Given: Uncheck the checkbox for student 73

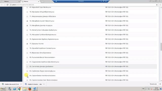Looking at the screenshot, I should pyautogui.click(x=27, y=26).
